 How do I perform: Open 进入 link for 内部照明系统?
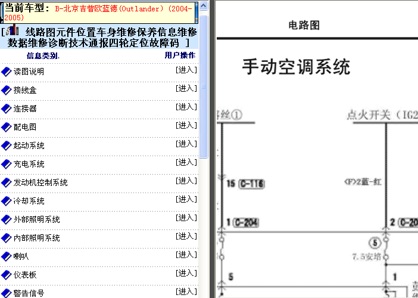(186, 236)
